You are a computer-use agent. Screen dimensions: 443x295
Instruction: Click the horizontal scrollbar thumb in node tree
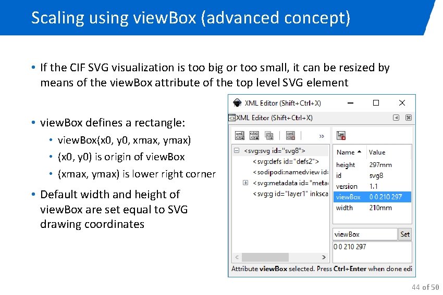[265, 257]
